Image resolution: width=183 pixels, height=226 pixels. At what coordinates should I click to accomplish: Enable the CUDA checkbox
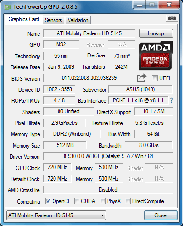tap(77, 201)
